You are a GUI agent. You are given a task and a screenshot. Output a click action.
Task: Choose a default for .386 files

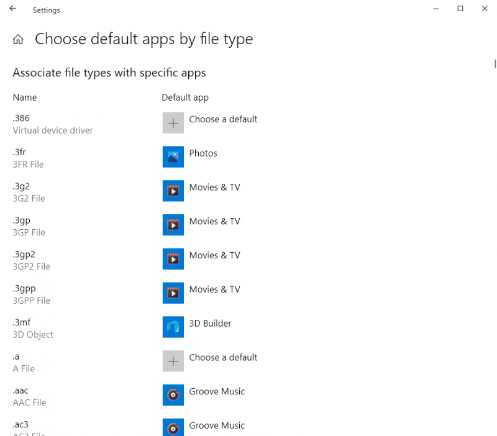(223, 119)
